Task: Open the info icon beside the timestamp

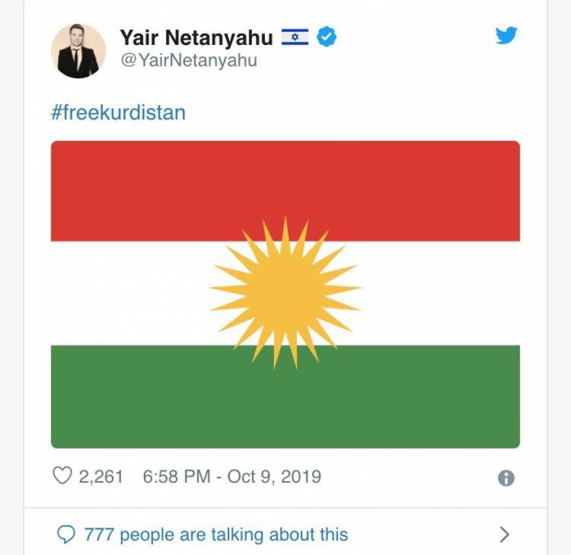Action: [506, 479]
